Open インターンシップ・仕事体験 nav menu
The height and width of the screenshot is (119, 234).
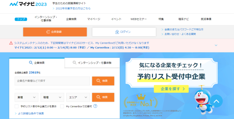click(x=46, y=19)
